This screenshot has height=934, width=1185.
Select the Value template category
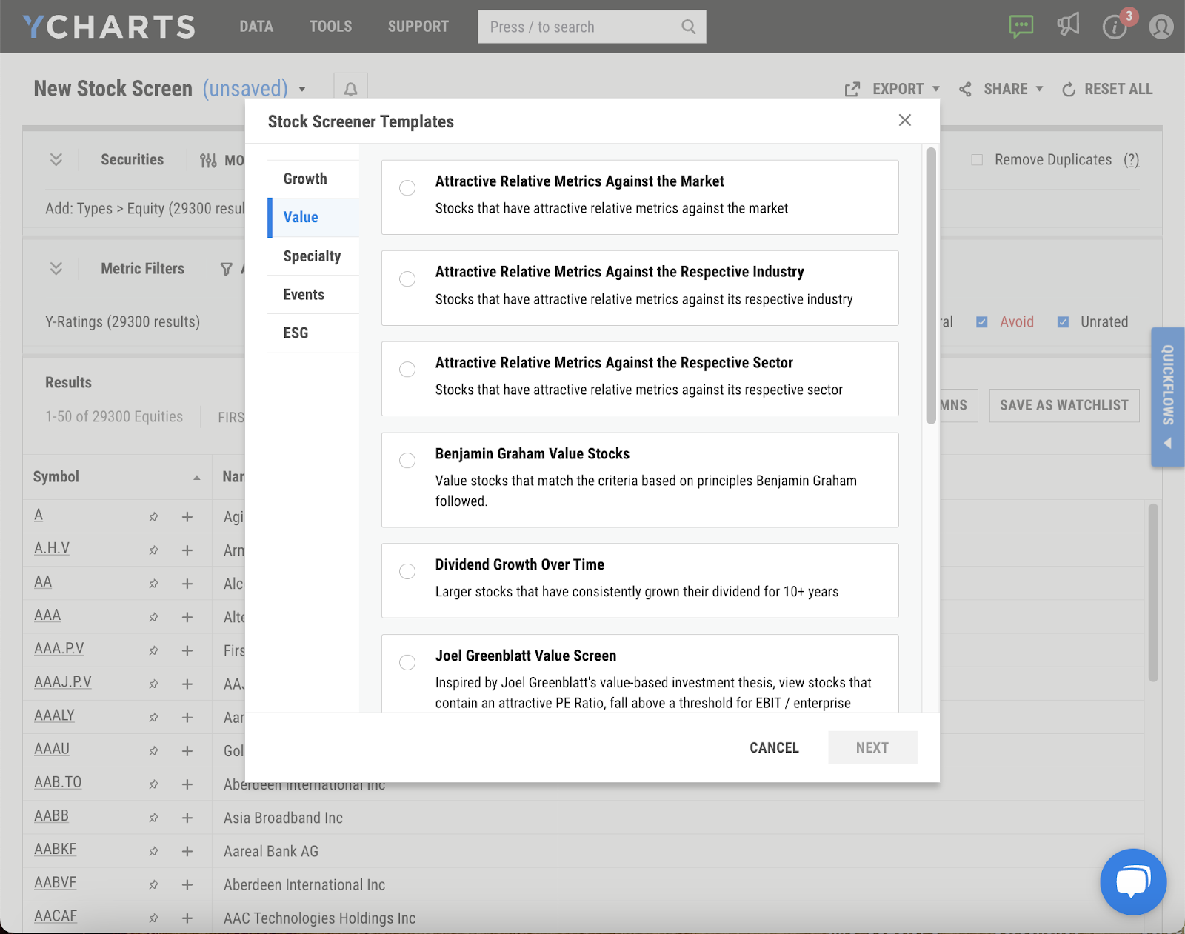tap(313, 218)
